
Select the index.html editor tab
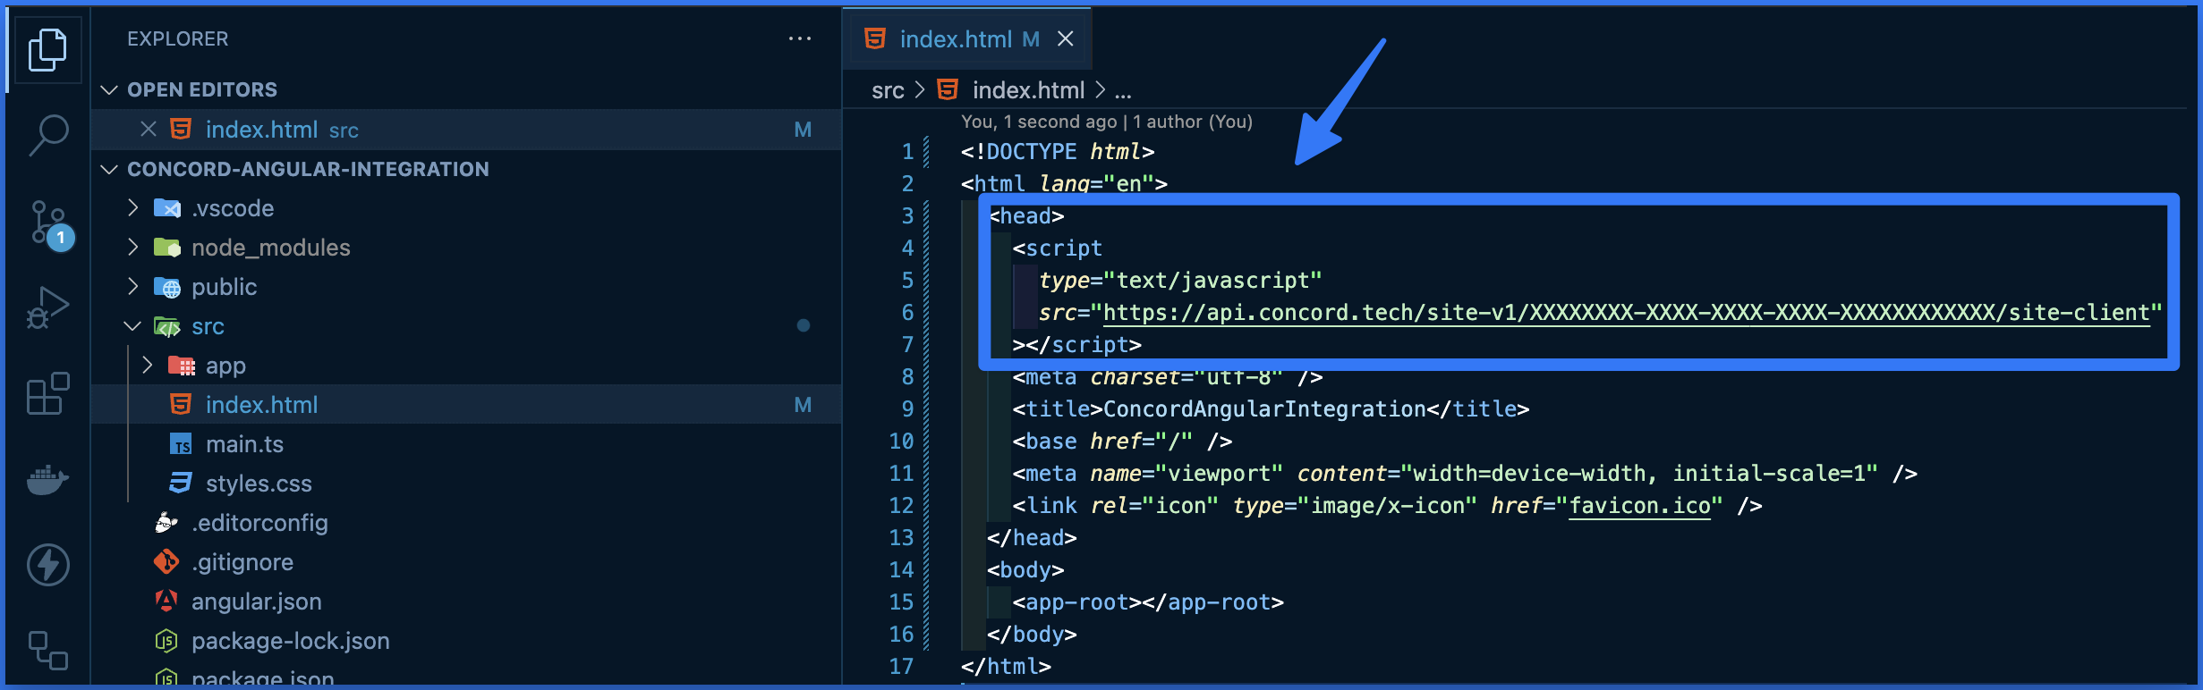967,38
